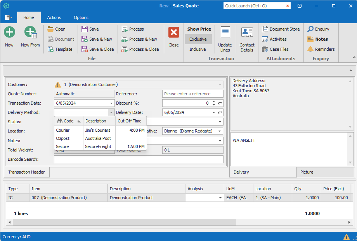
Task: Click the Template button
Action: pyautogui.click(x=60, y=49)
